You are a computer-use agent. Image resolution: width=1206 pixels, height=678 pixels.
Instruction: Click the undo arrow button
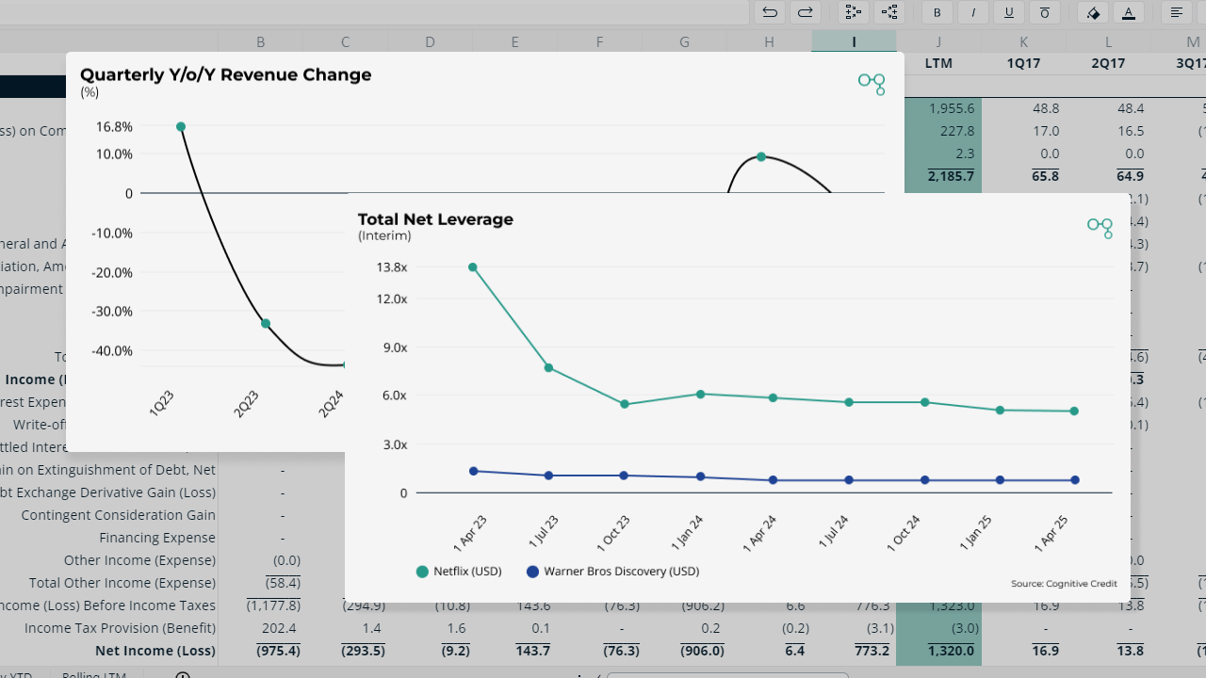coord(770,12)
